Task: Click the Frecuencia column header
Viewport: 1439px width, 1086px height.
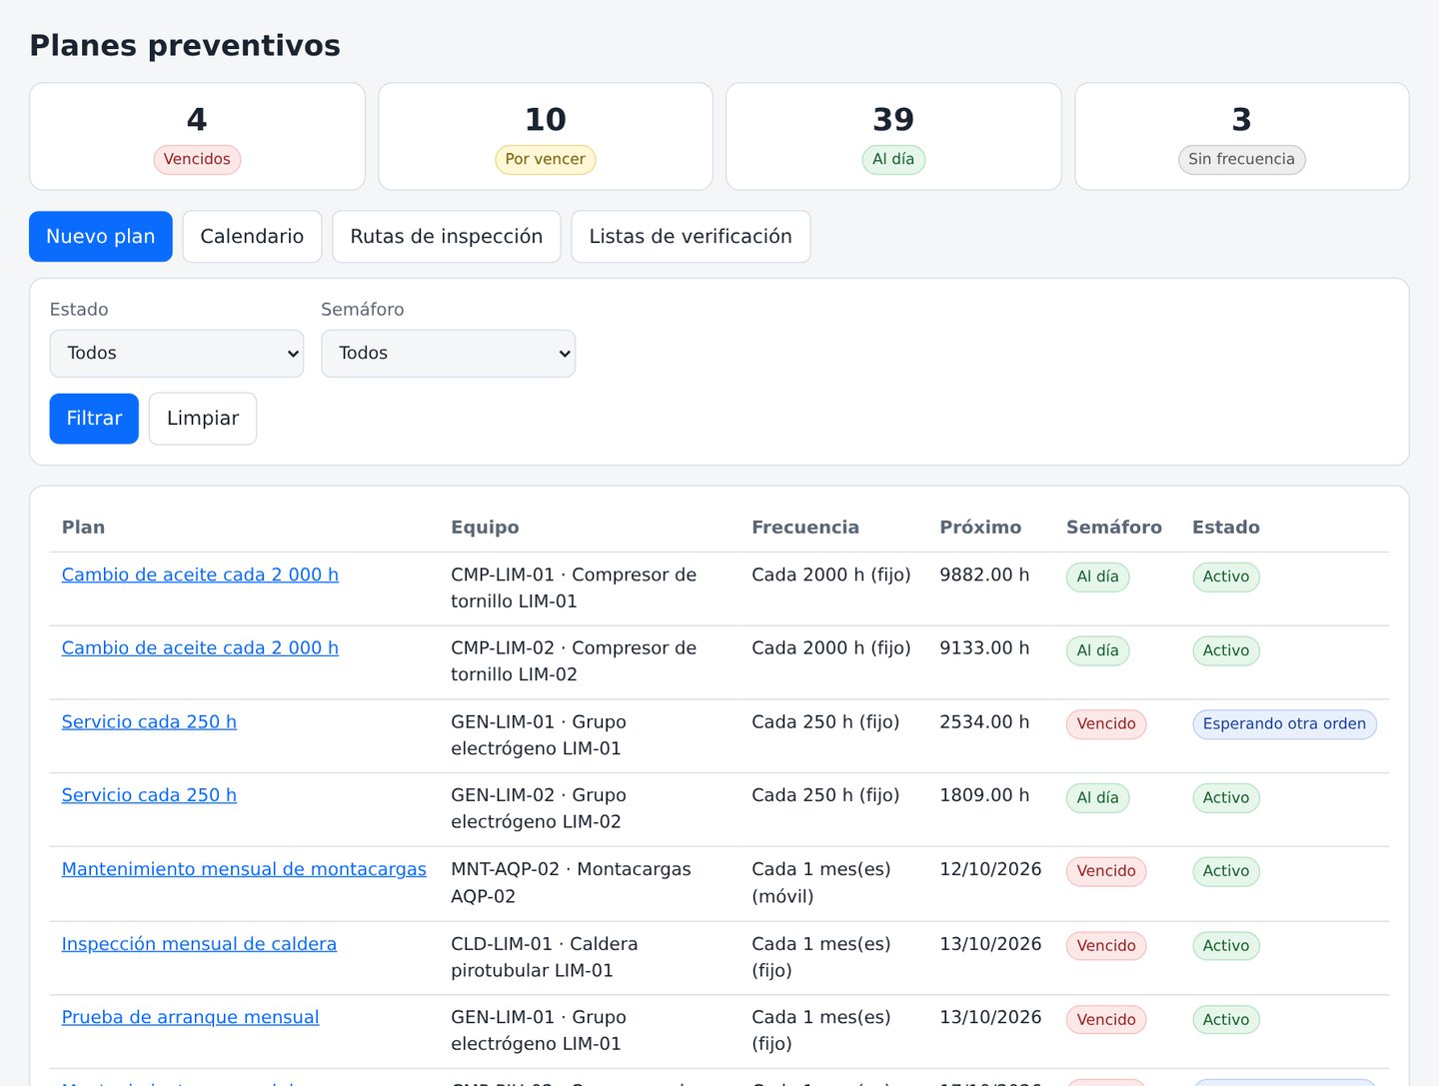Action: point(805,528)
